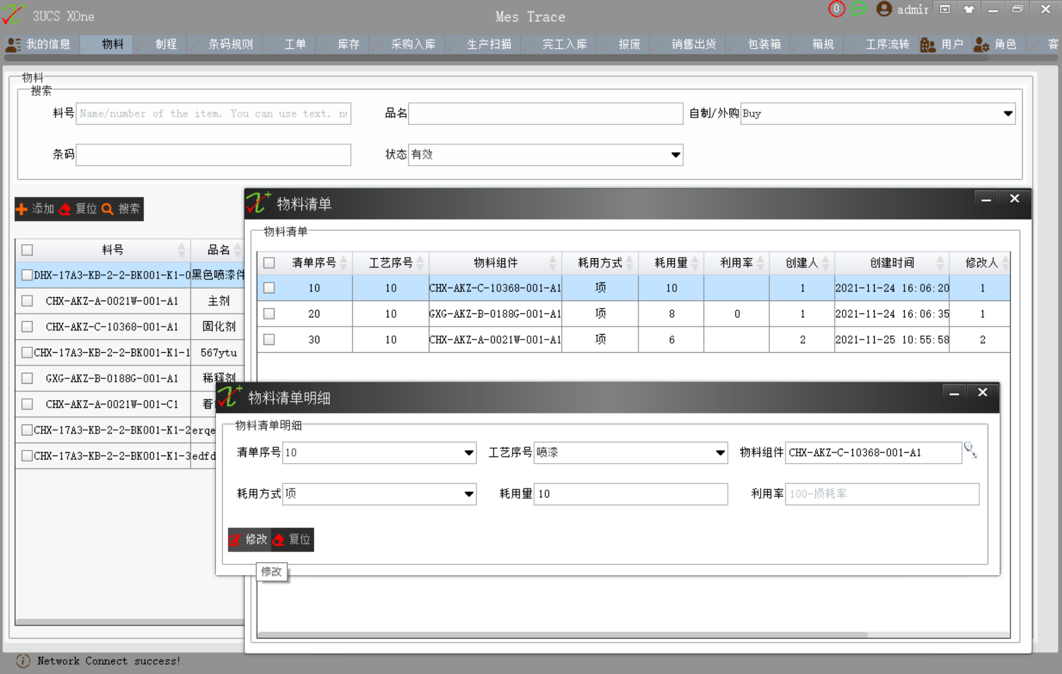1062x674 pixels.
Task: Click the 复位 button in main toolbar
Action: (79, 209)
